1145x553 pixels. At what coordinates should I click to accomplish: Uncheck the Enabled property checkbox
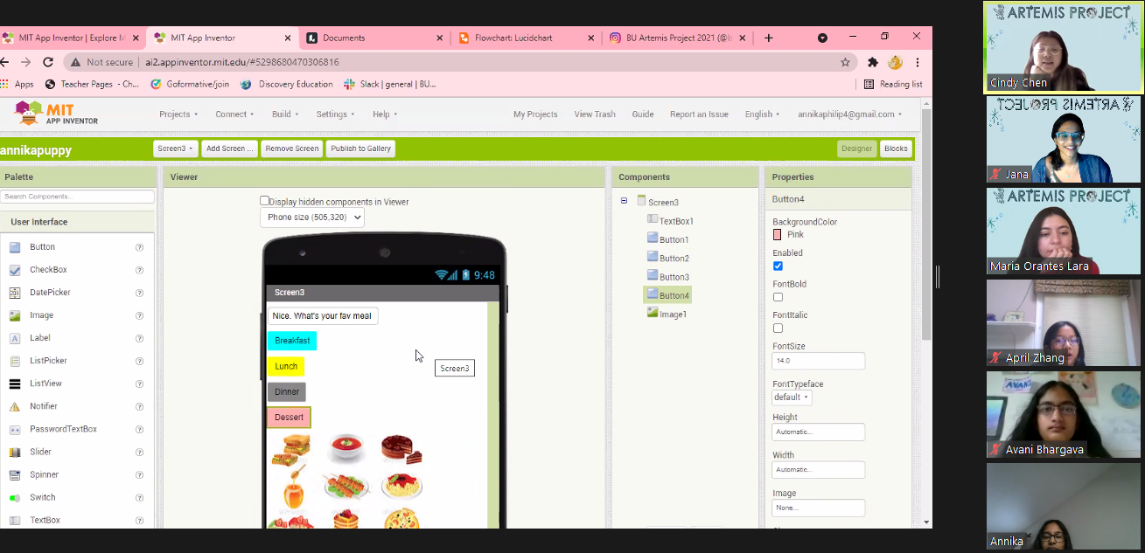pyautogui.click(x=778, y=266)
